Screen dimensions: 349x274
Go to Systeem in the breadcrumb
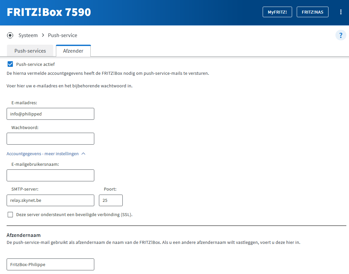(x=28, y=35)
